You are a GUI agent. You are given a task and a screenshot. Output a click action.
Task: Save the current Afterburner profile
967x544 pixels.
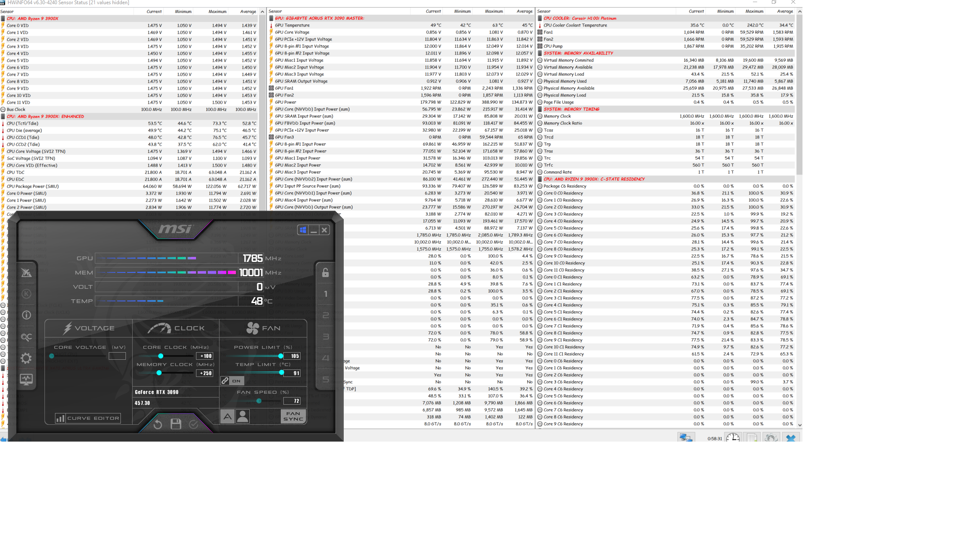pyautogui.click(x=176, y=424)
